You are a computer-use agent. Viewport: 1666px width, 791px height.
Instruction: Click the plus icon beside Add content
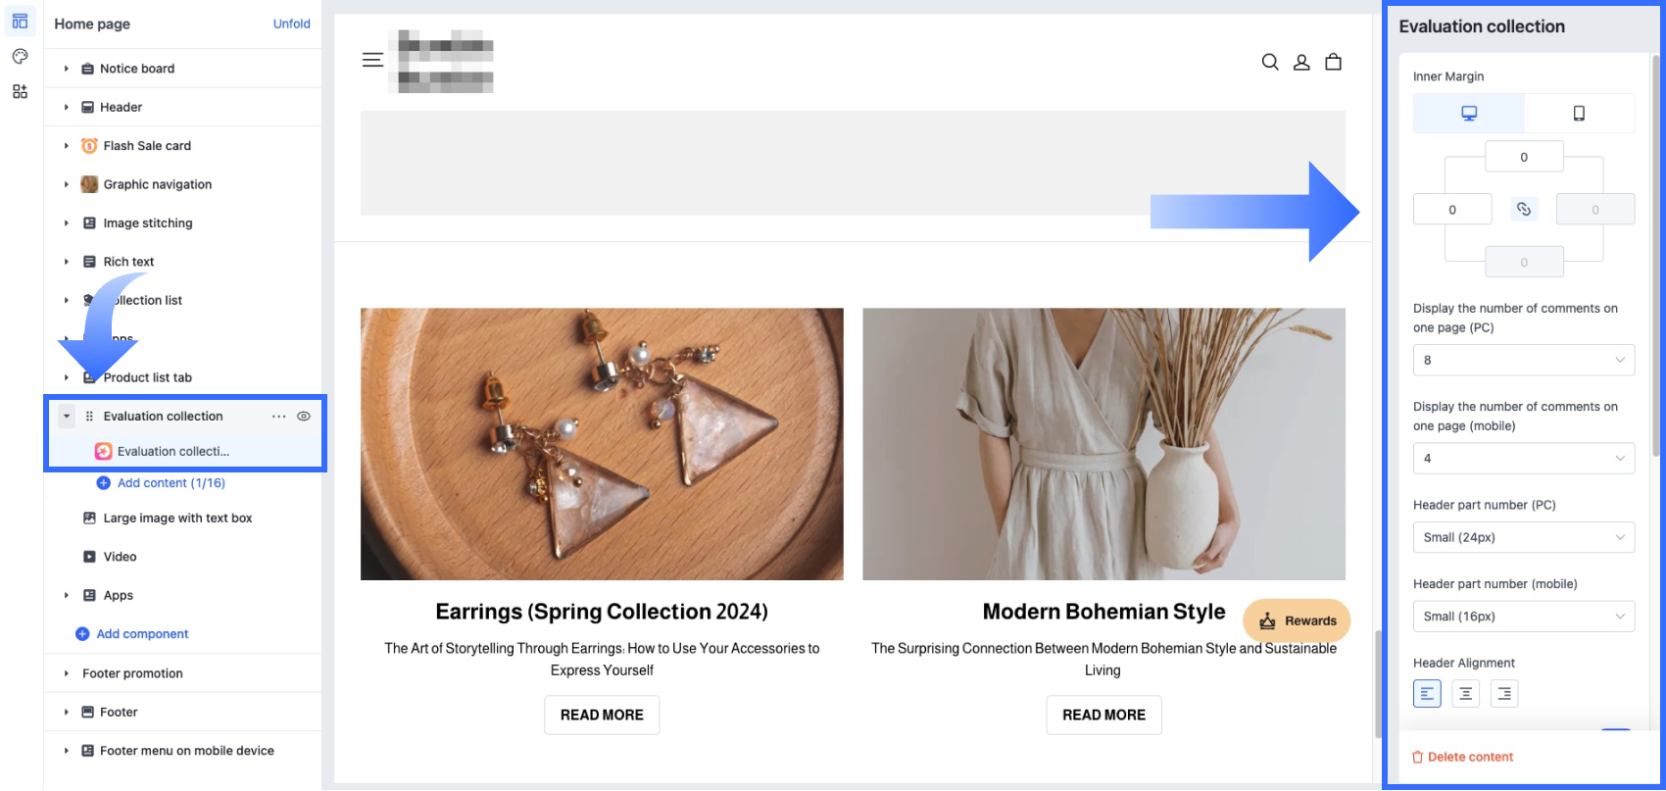(x=103, y=483)
